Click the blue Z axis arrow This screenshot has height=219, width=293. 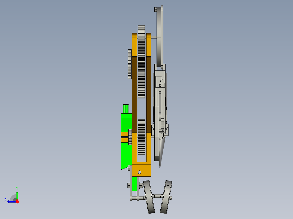pyautogui.click(x=11, y=201)
